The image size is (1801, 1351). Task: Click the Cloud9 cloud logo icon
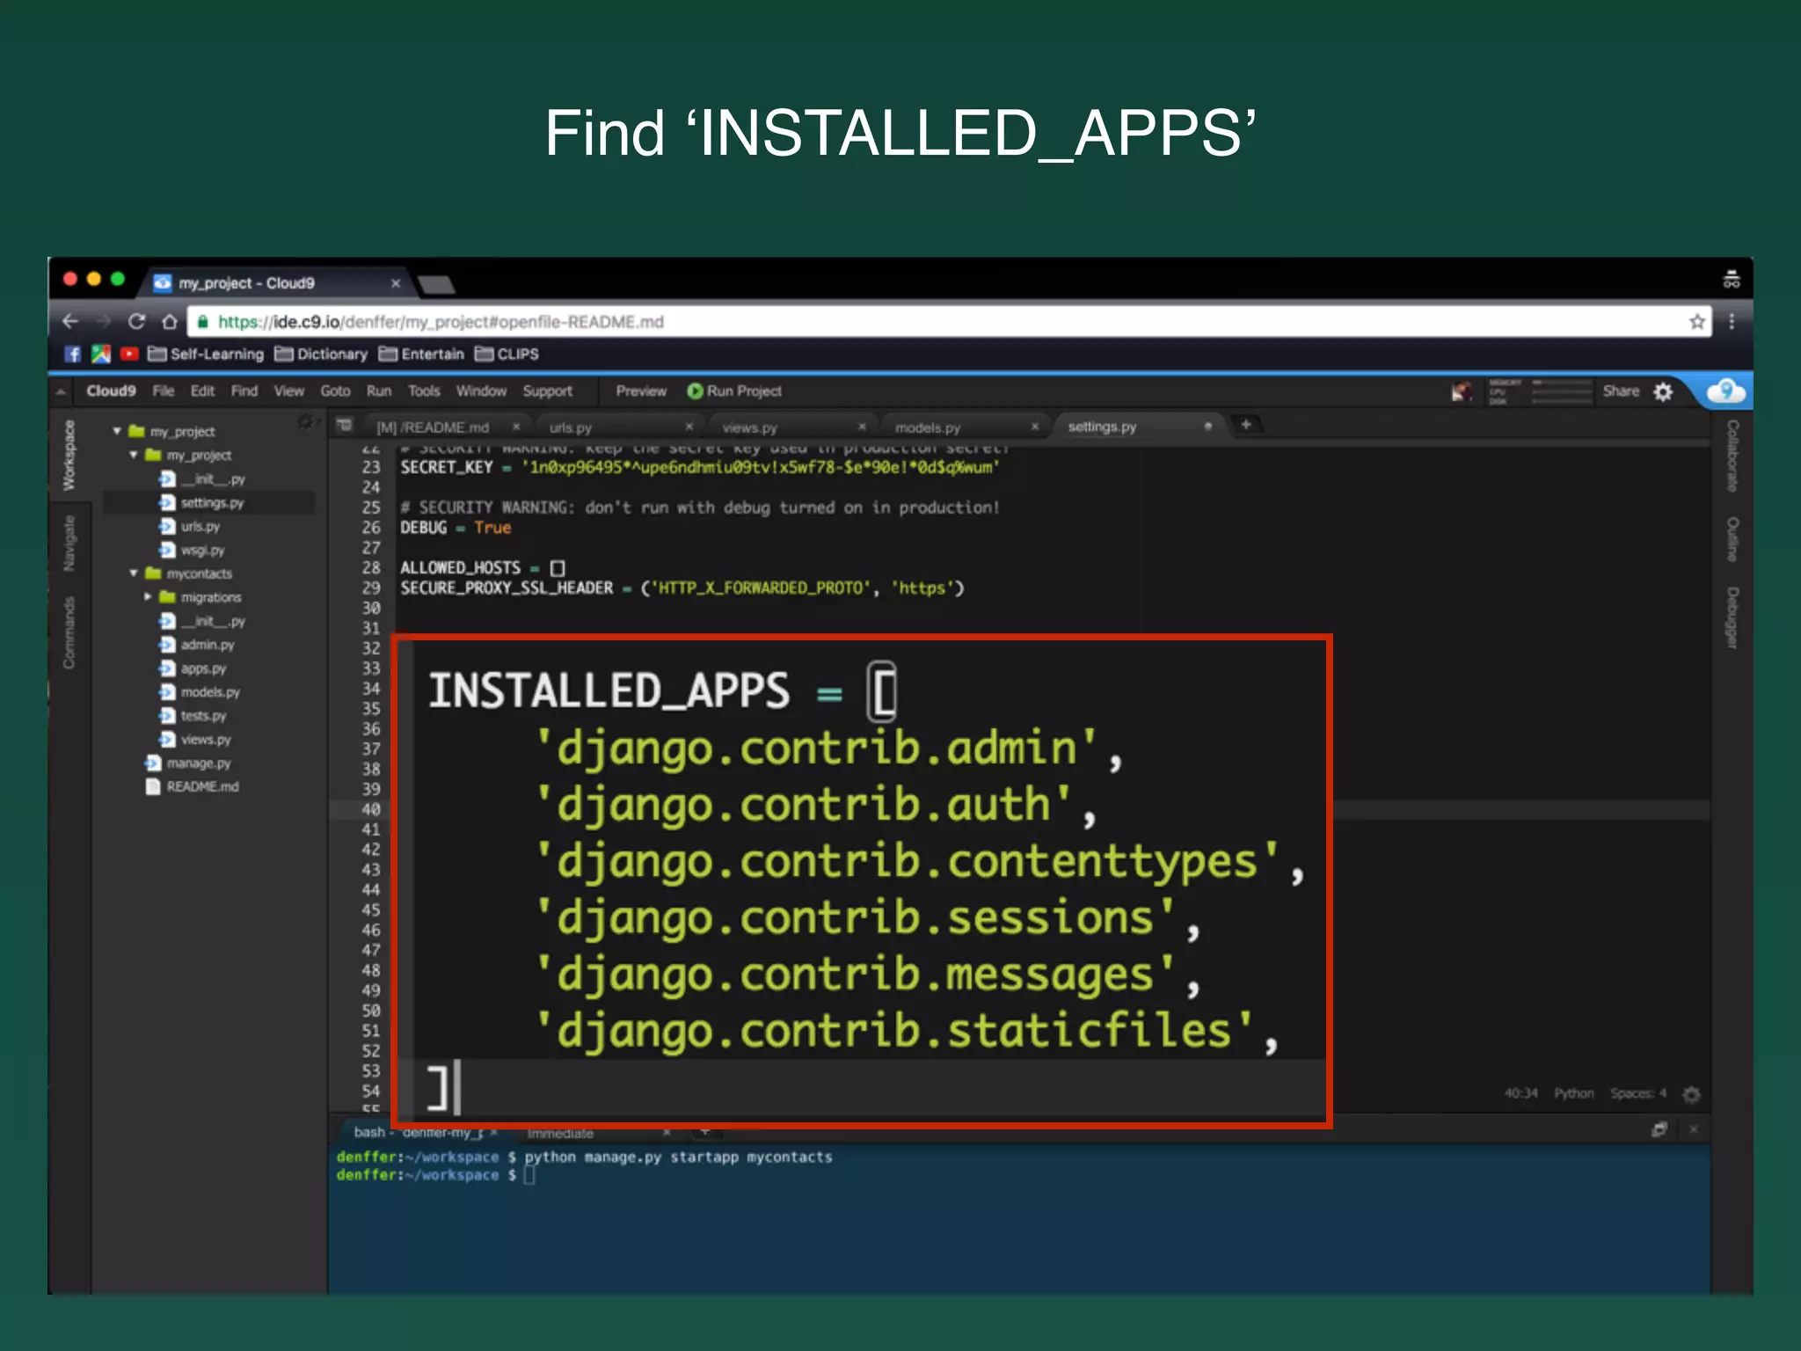pyautogui.click(x=1725, y=391)
